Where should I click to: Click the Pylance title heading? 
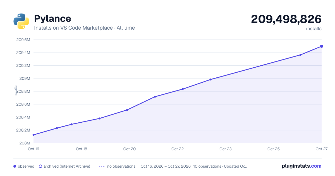click(52, 18)
